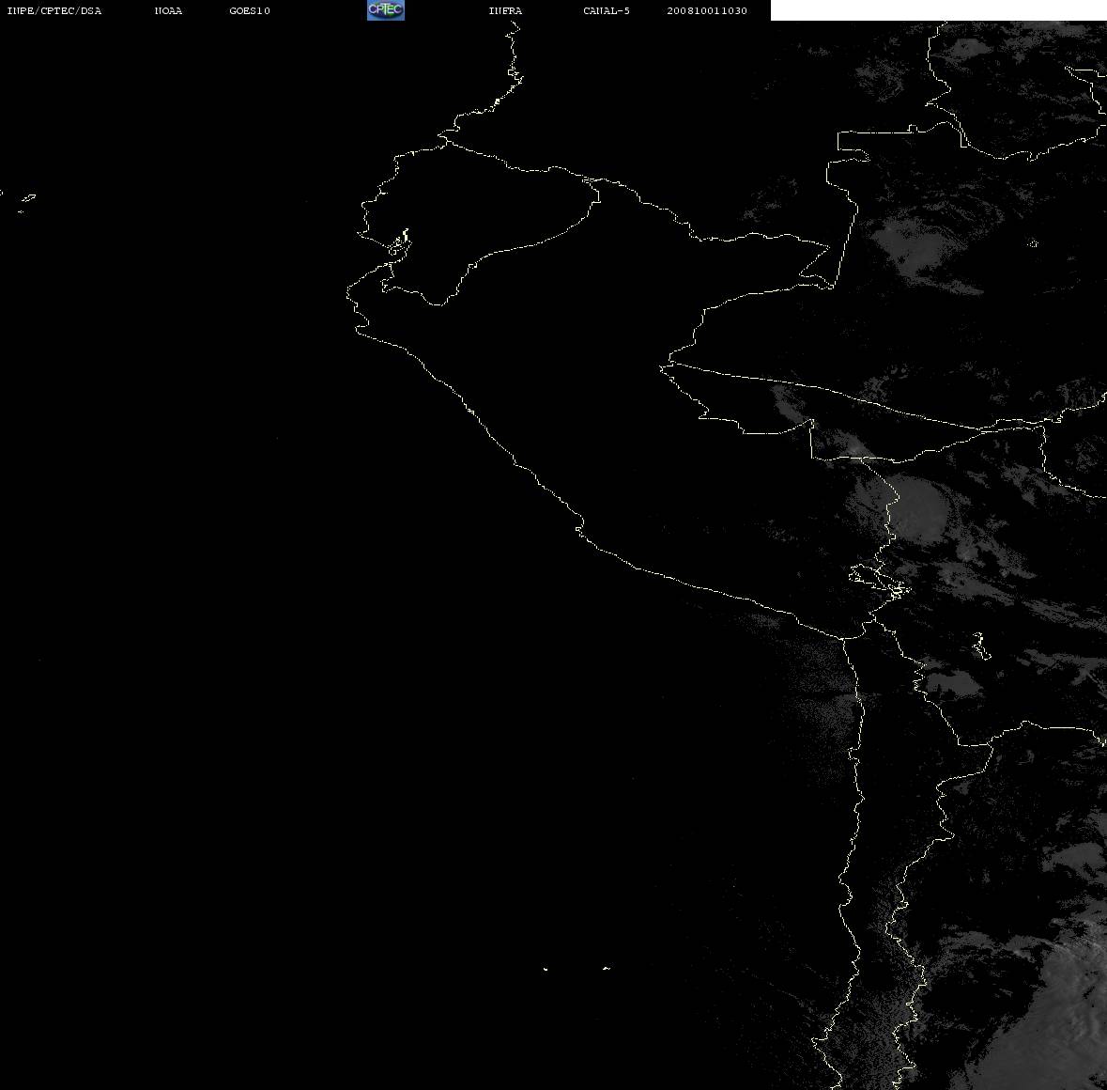Click the small lake outline south-east of Titicaca

980,645
